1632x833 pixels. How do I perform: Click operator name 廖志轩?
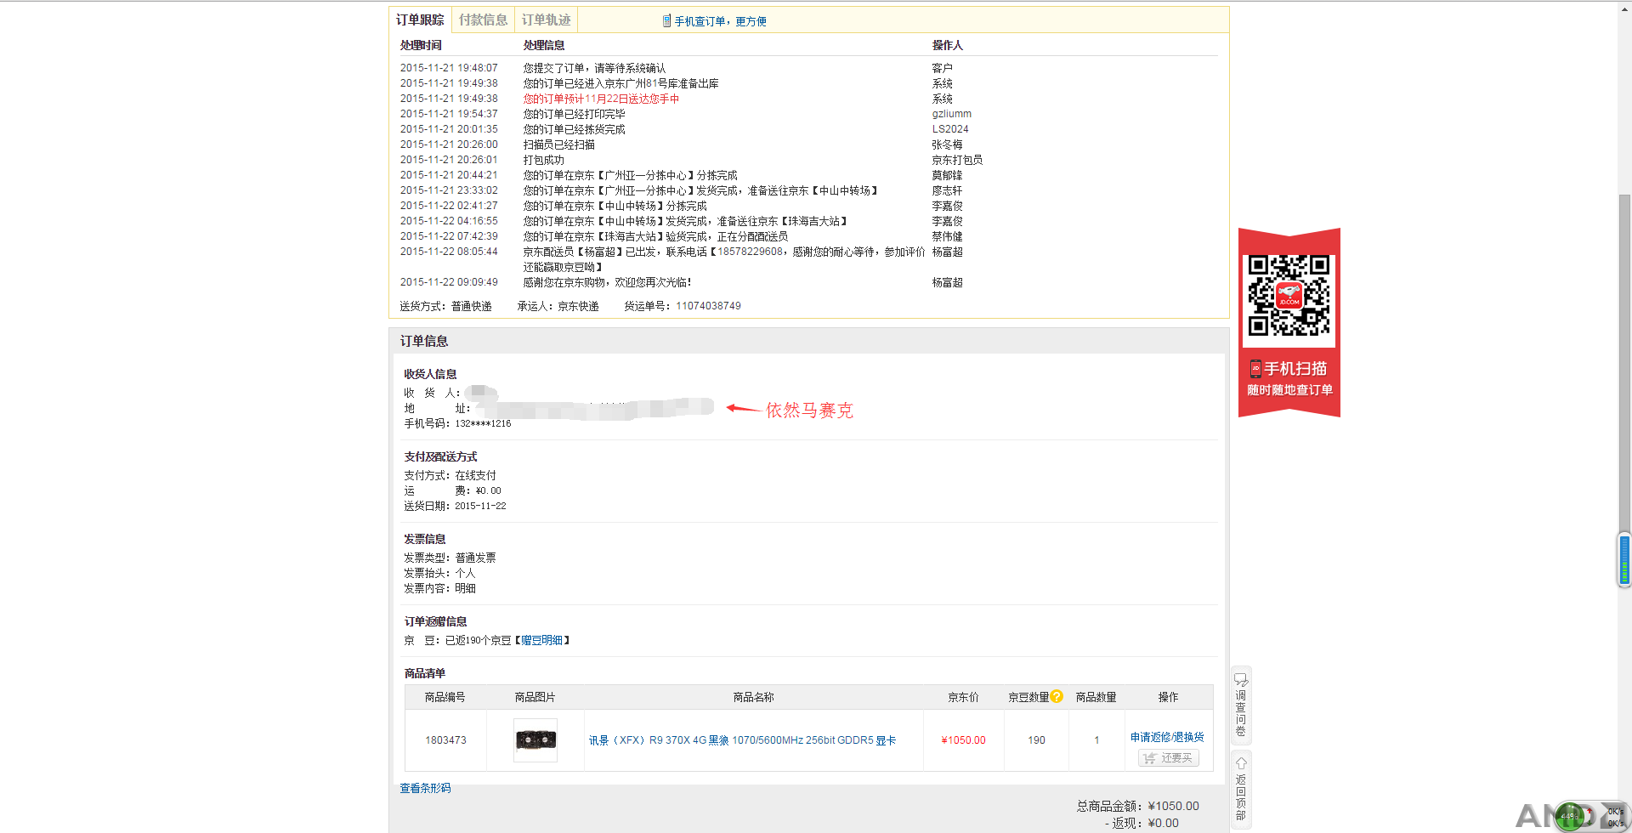(x=947, y=190)
